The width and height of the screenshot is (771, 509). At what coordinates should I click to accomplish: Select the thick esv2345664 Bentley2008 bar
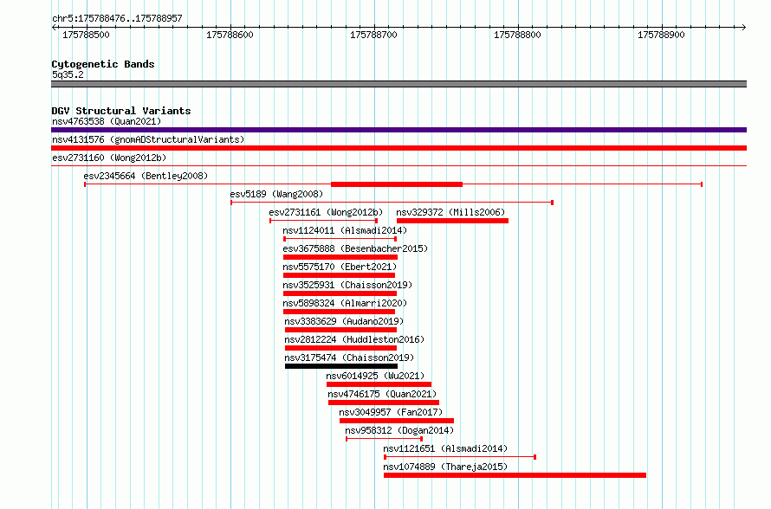[x=397, y=184]
